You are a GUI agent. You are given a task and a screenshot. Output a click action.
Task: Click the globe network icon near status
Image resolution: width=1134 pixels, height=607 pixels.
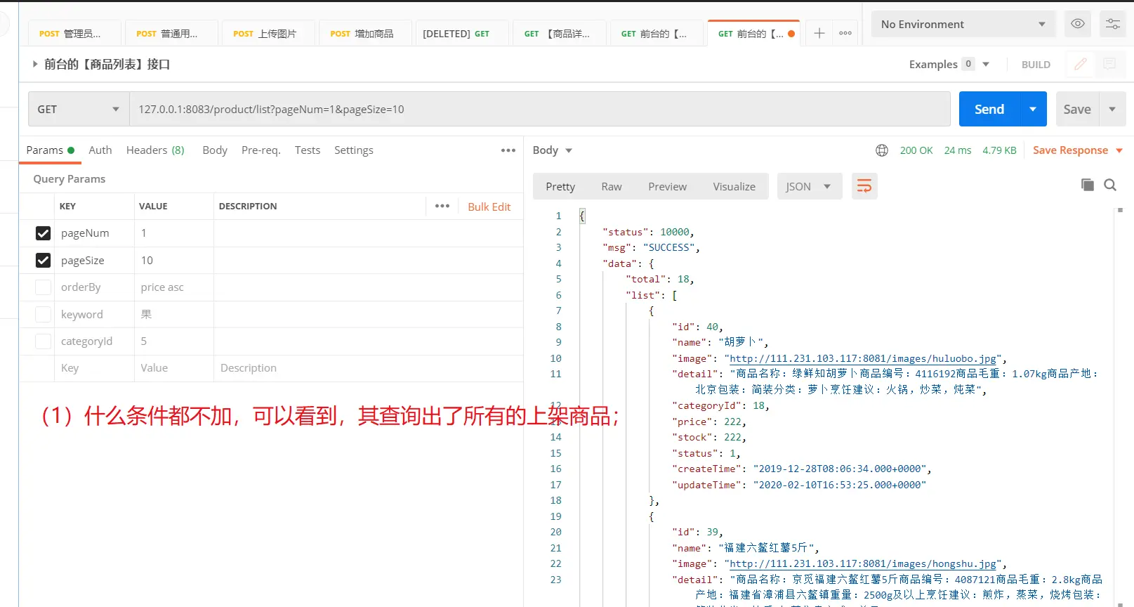[x=882, y=150]
